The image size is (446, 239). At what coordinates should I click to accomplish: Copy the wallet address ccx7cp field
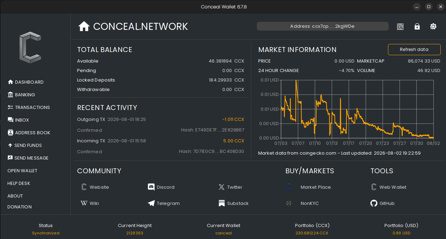[x=323, y=26]
